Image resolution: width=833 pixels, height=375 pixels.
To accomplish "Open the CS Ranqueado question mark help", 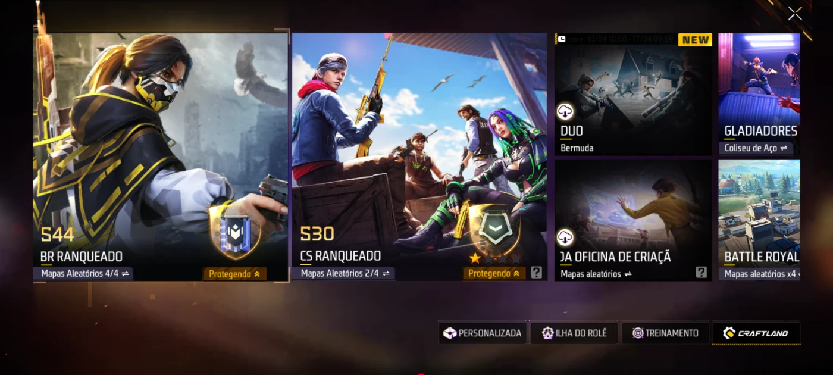I will point(536,273).
